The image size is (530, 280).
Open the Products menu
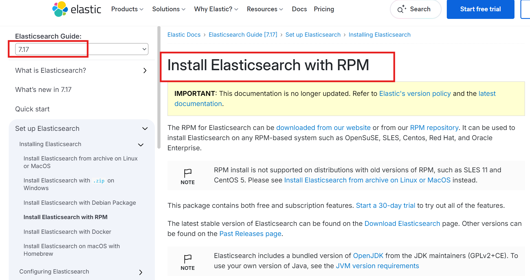pos(127,9)
